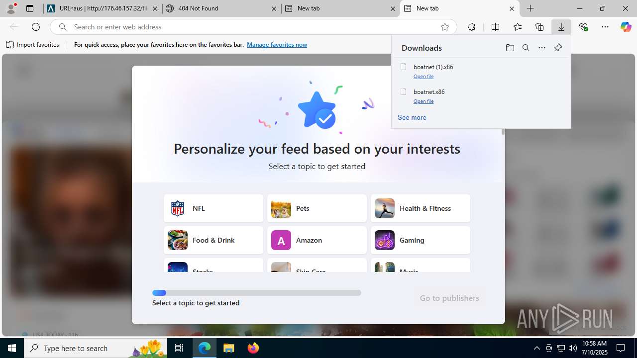This screenshot has height=358, width=637.
Task: Open the downloads folder icon
Action: (510, 48)
